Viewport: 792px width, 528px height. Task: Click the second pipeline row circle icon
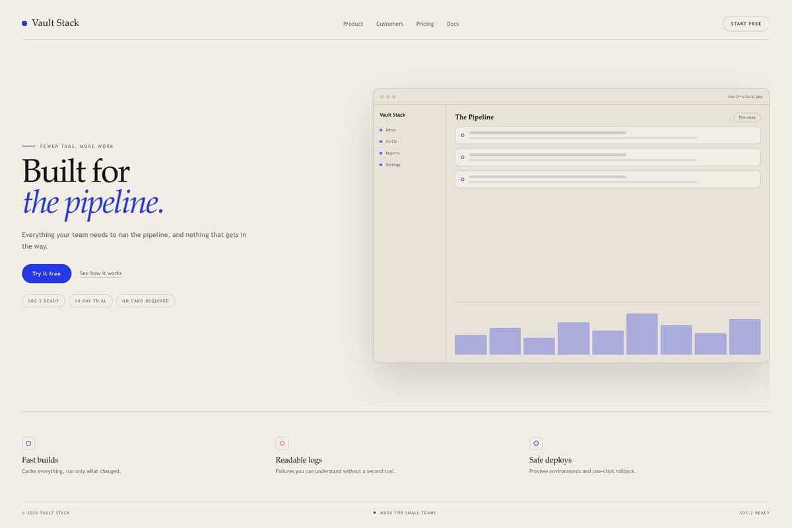tap(462, 157)
